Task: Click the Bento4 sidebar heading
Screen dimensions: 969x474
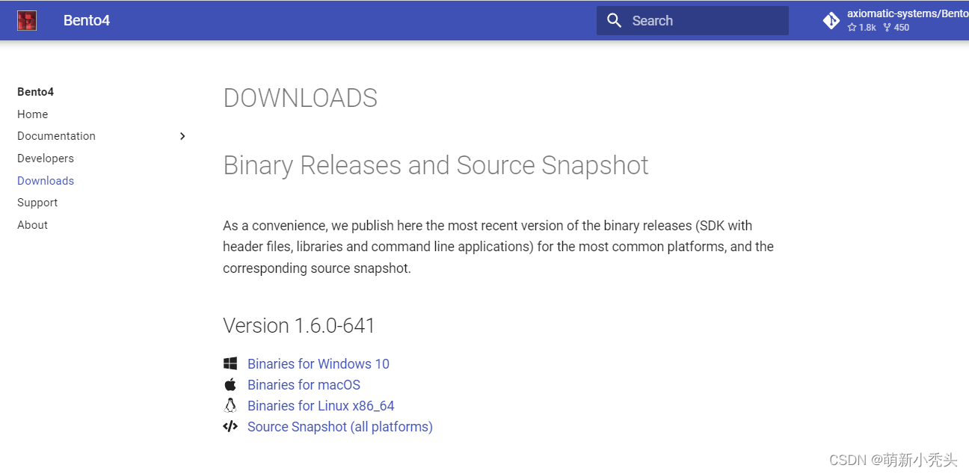Action: tap(36, 92)
